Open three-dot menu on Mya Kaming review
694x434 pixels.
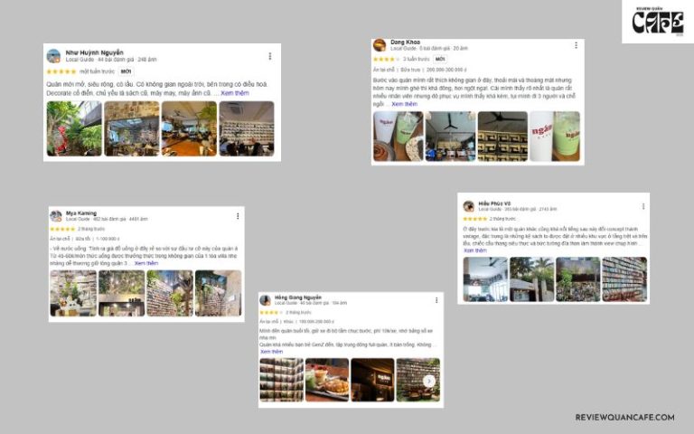coord(238,216)
